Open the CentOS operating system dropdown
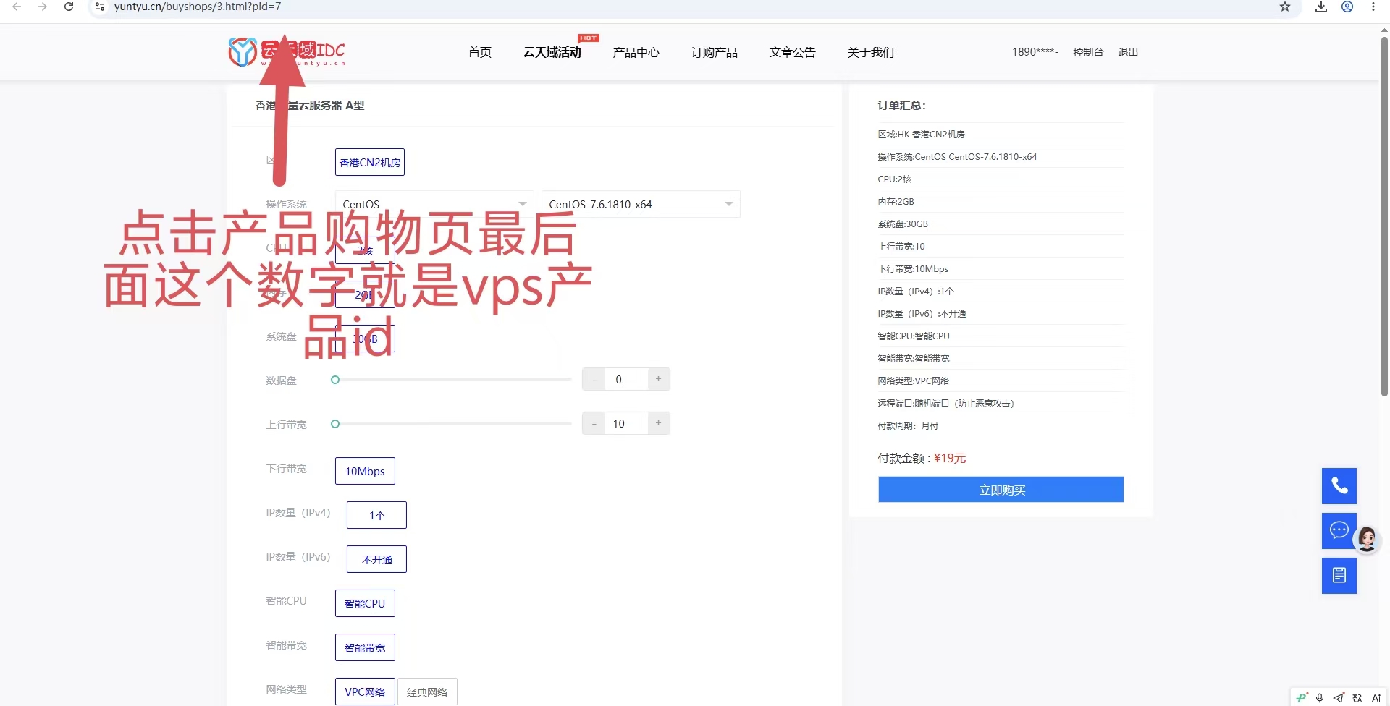This screenshot has width=1390, height=706. 434,204
